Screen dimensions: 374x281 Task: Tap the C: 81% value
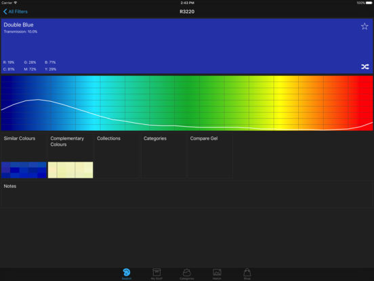(9, 69)
